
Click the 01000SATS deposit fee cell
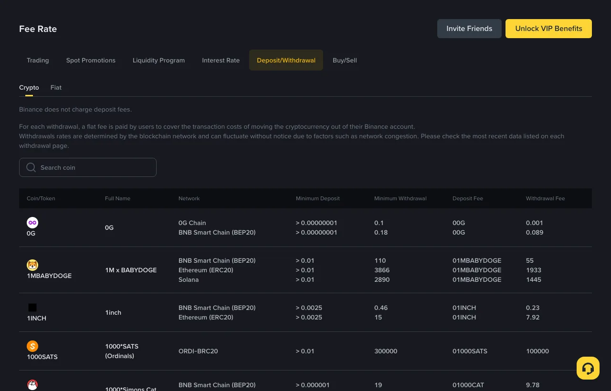tap(470, 351)
